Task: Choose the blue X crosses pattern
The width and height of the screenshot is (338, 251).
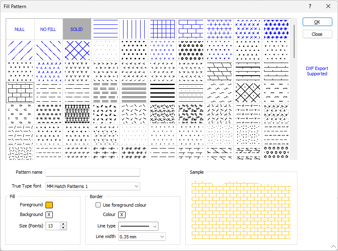Action: coord(248,29)
